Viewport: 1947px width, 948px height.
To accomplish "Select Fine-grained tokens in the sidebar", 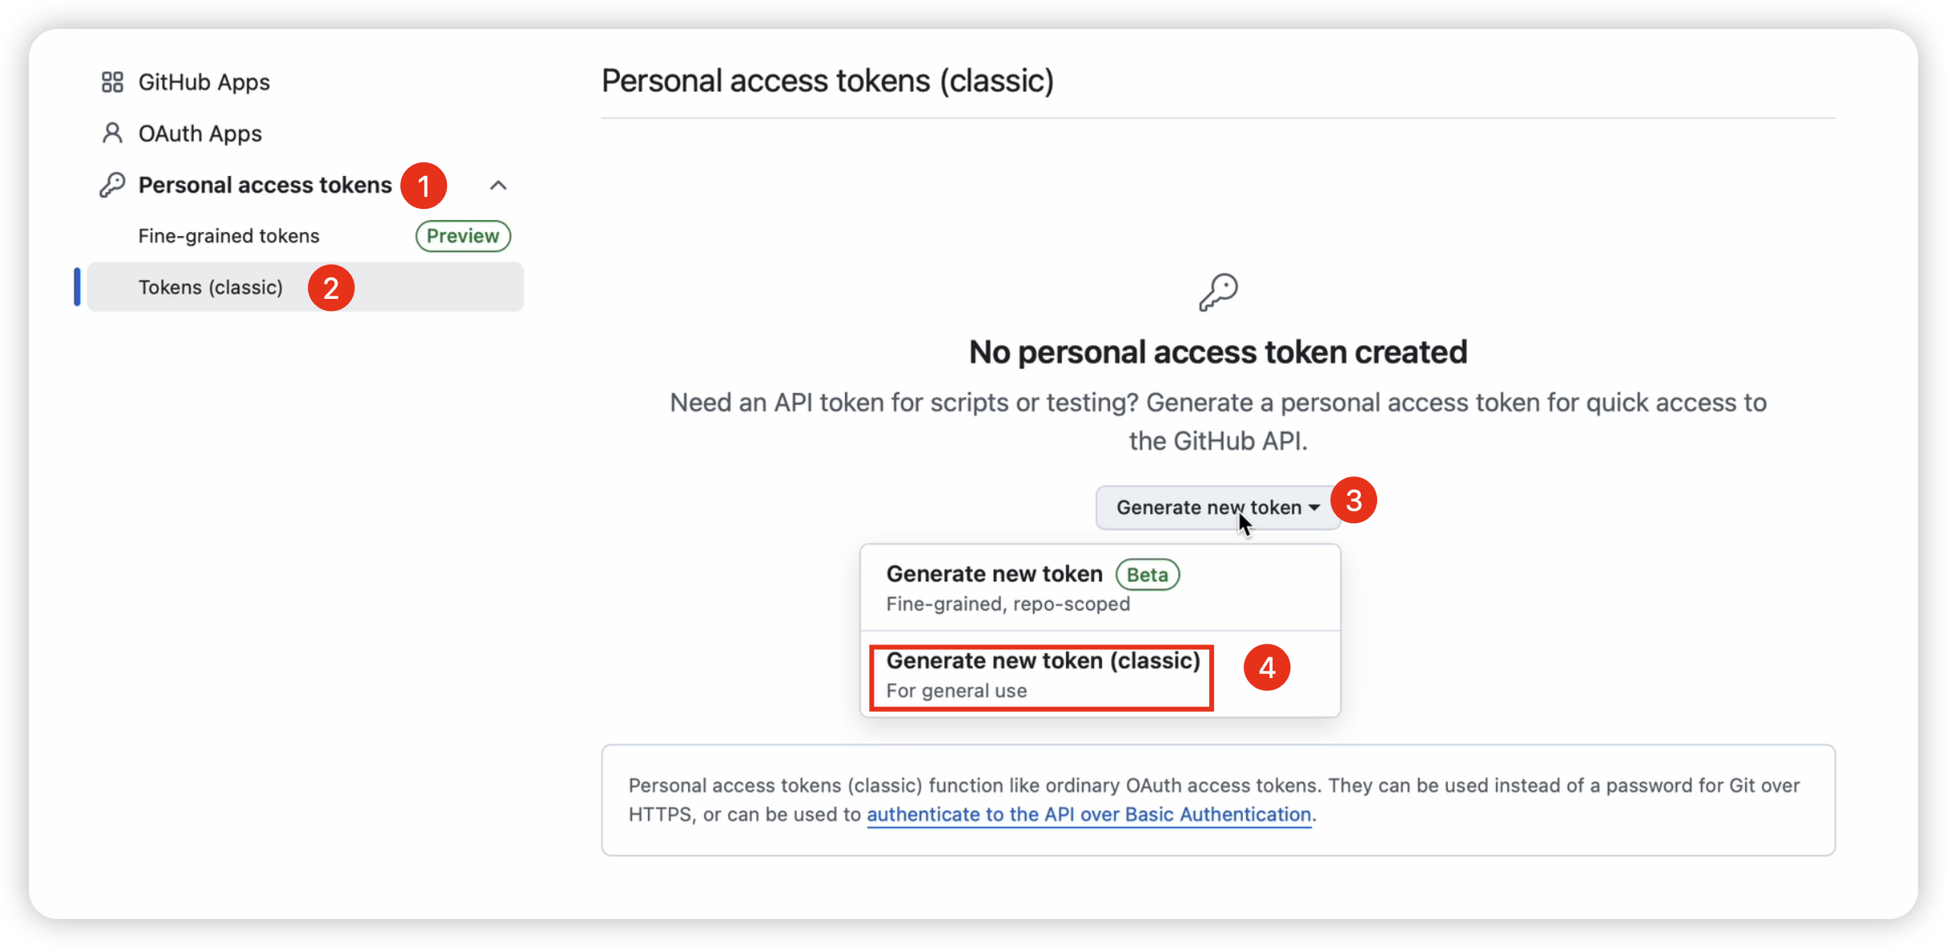I will [x=229, y=236].
